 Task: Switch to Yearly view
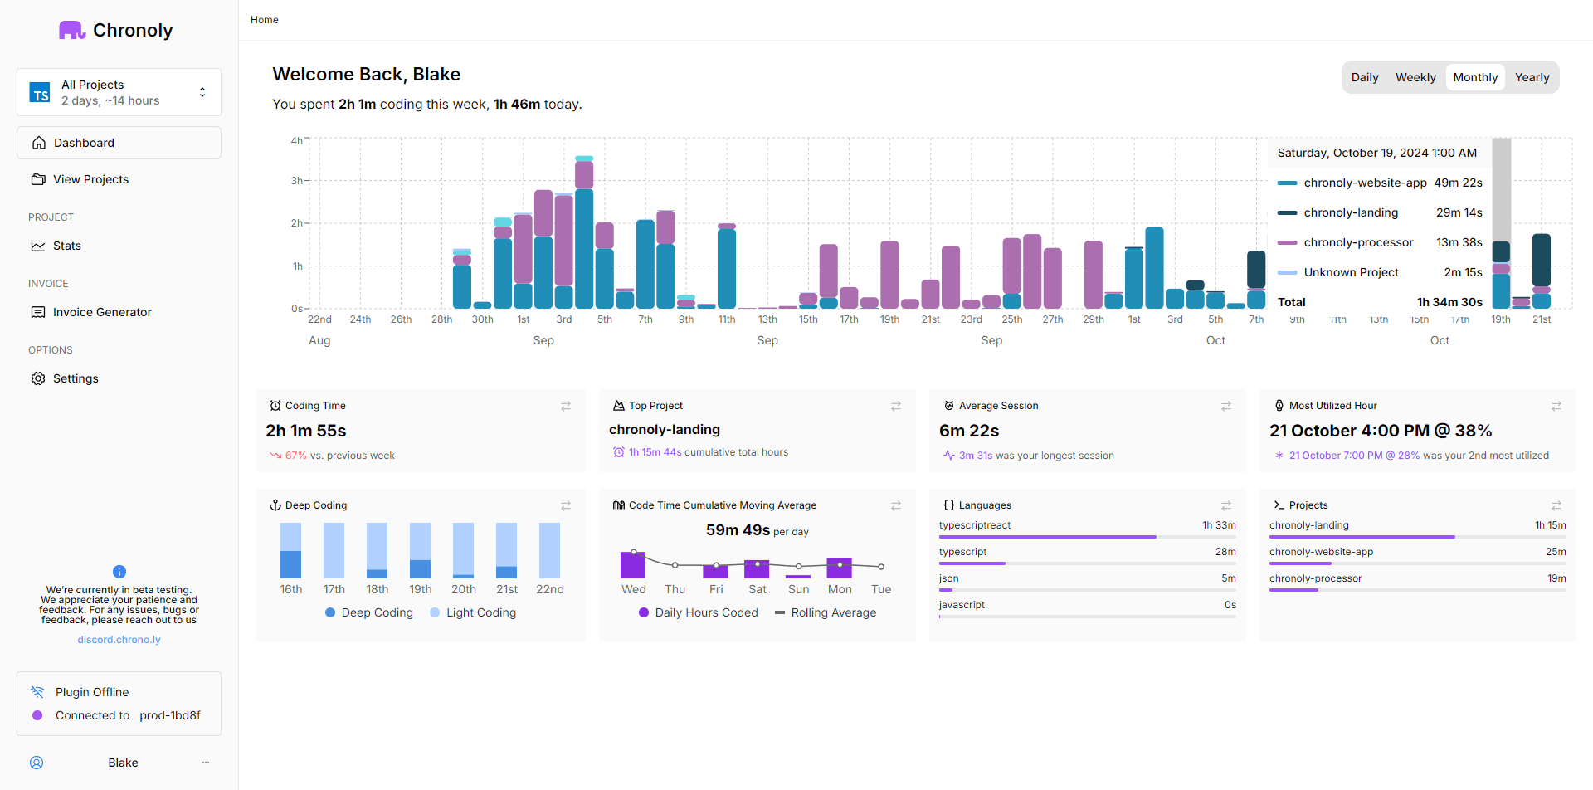tap(1532, 77)
